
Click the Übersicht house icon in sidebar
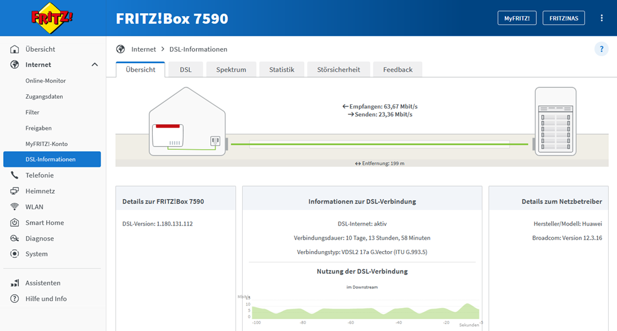coord(14,49)
